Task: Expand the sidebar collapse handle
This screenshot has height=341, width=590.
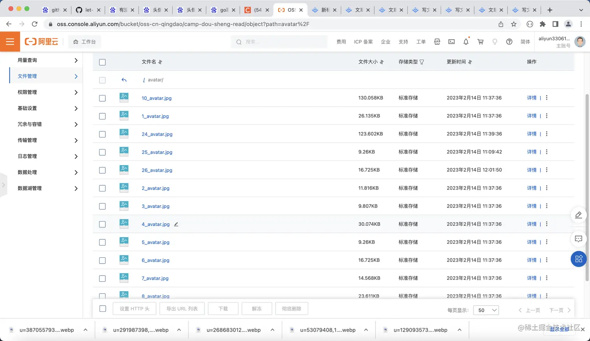Action: [3, 185]
